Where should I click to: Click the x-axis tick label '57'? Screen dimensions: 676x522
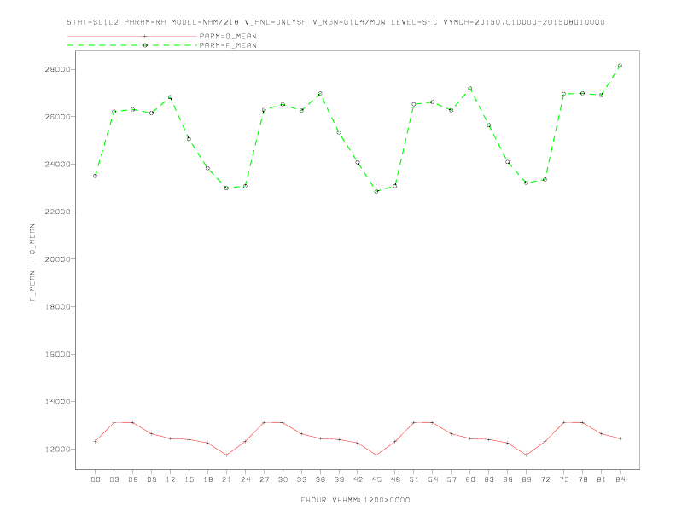click(x=452, y=479)
